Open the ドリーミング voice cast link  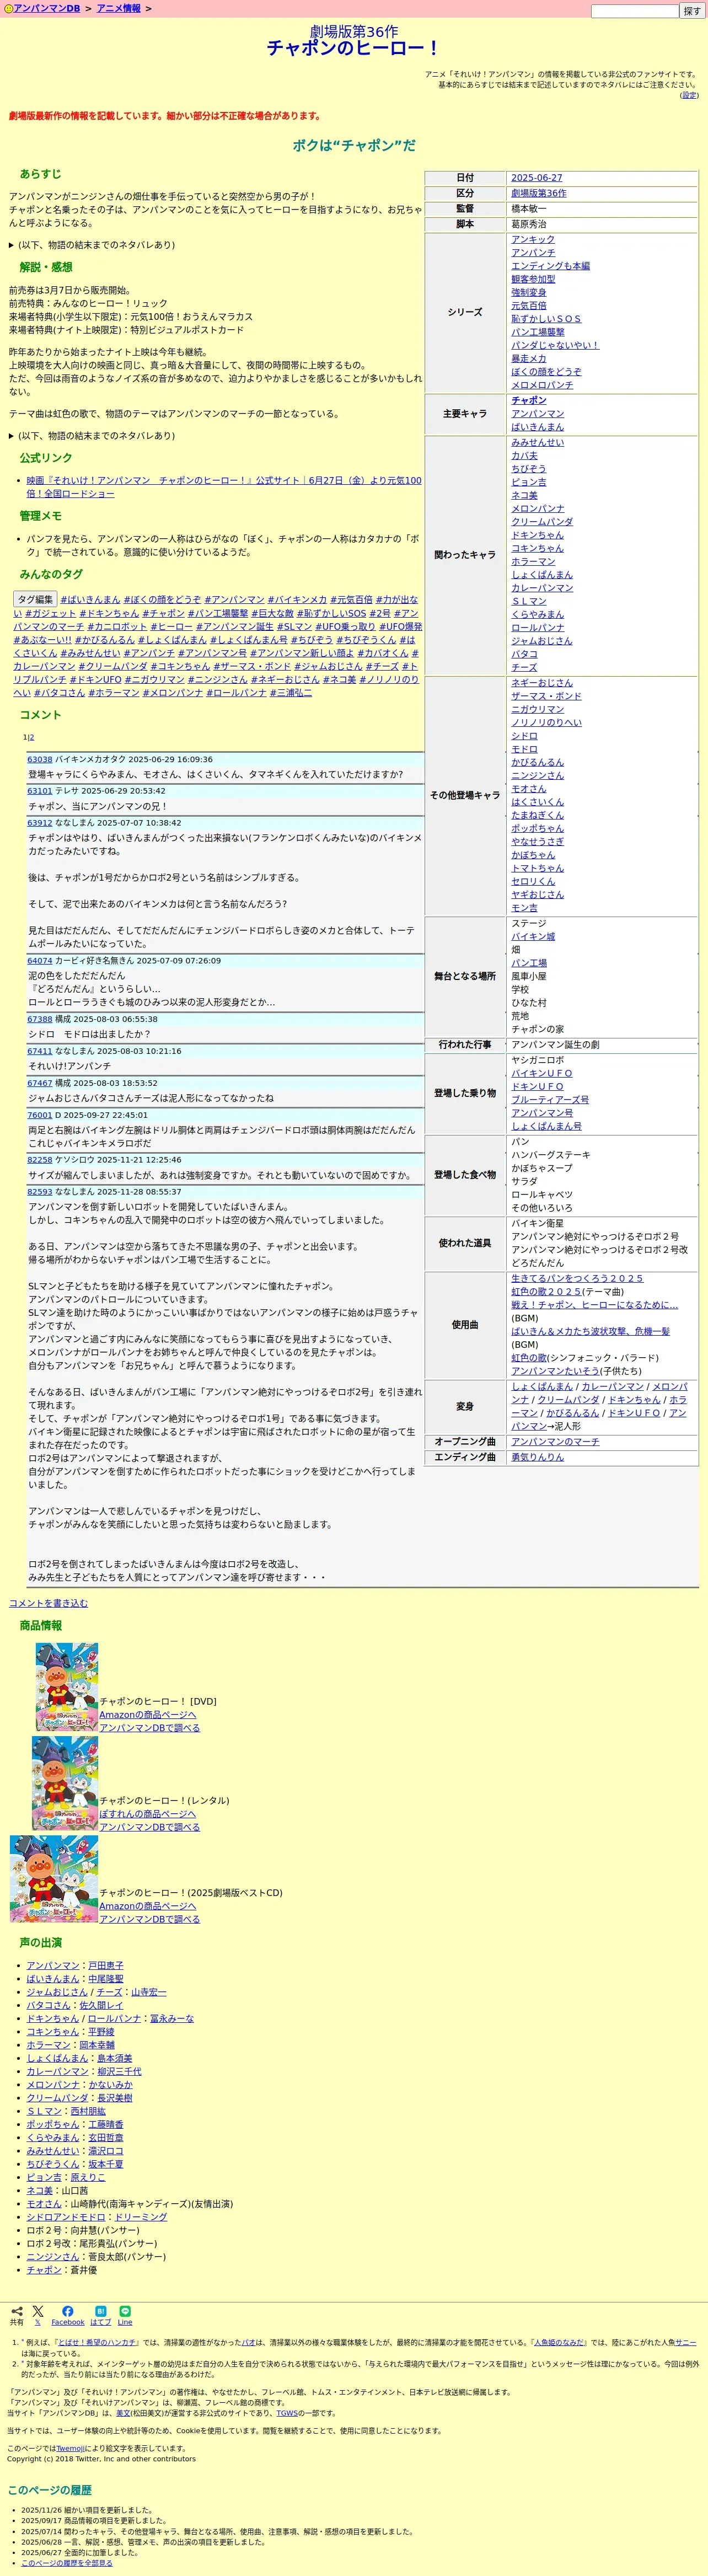140,2217
